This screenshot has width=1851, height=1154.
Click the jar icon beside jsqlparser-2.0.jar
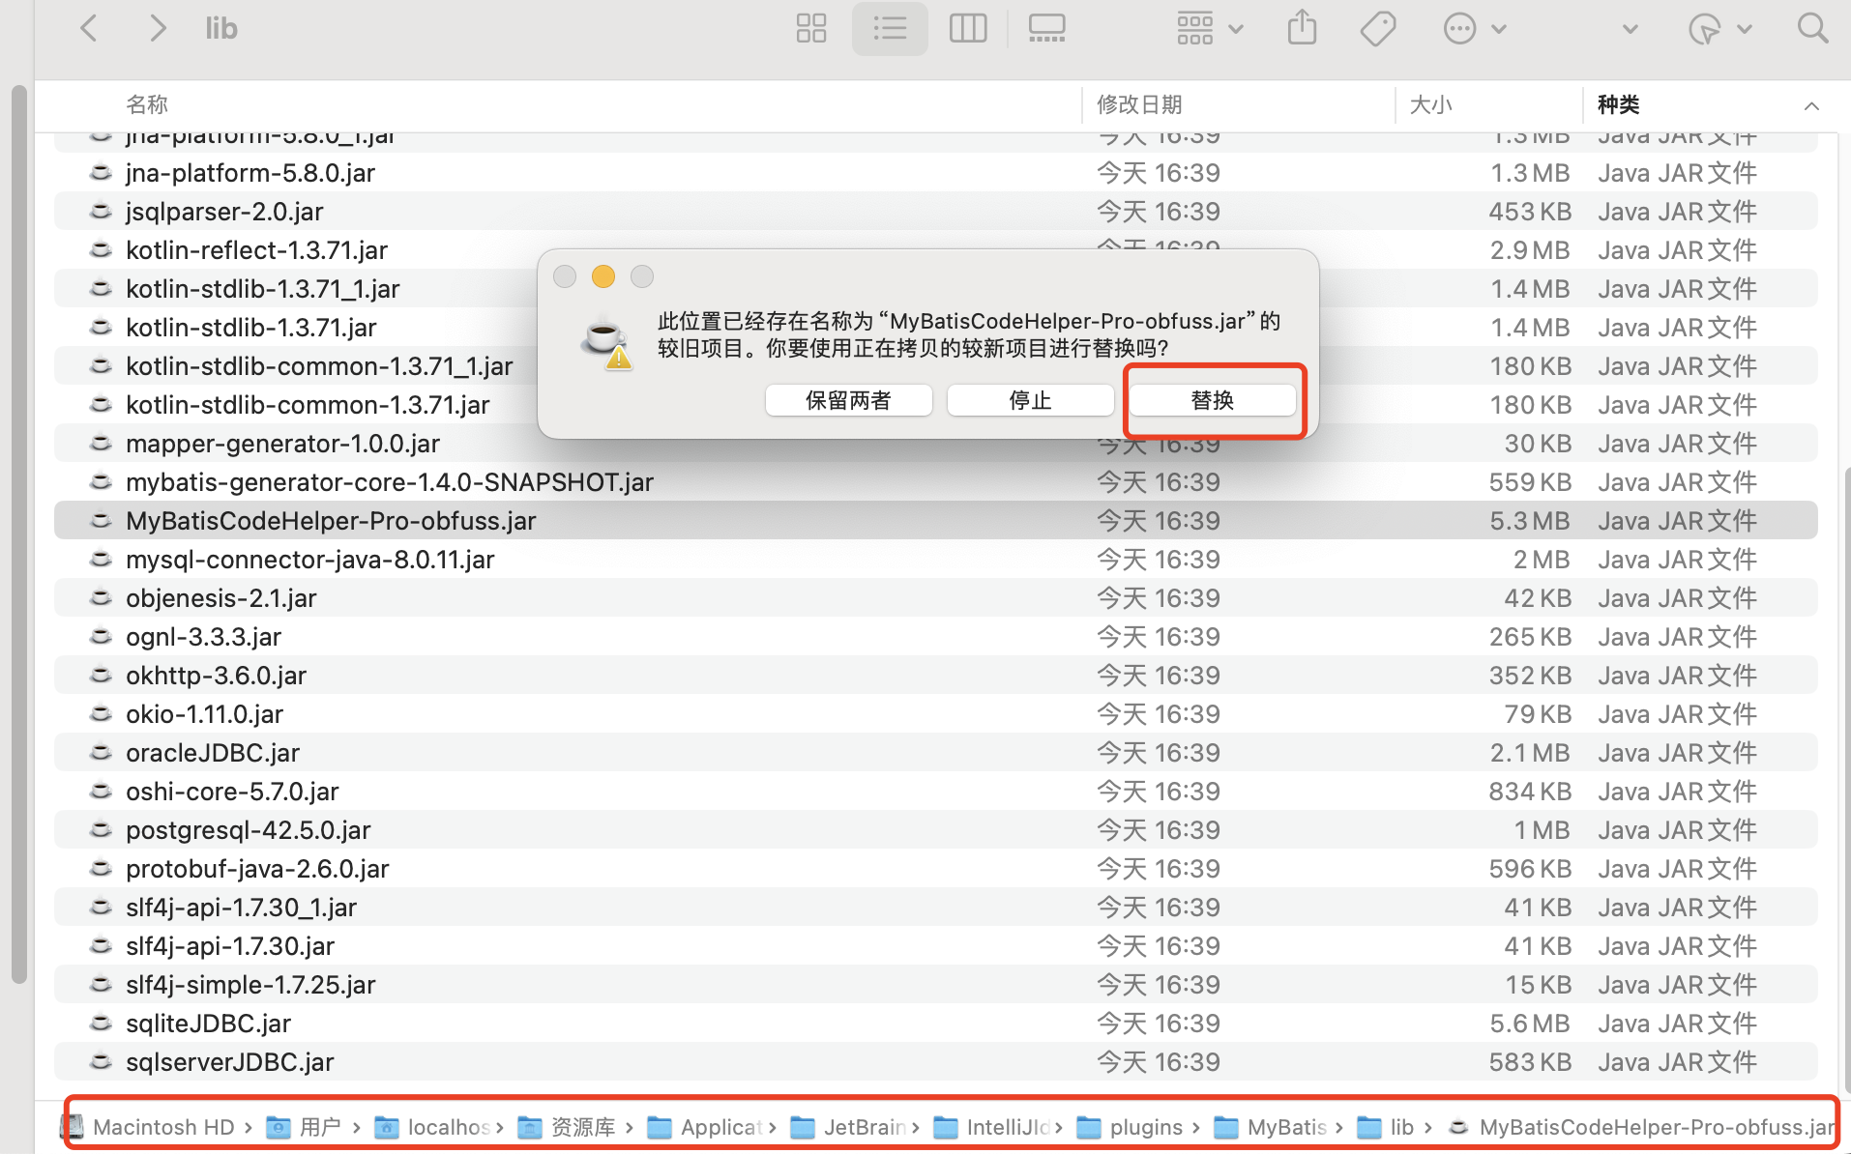(x=100, y=211)
